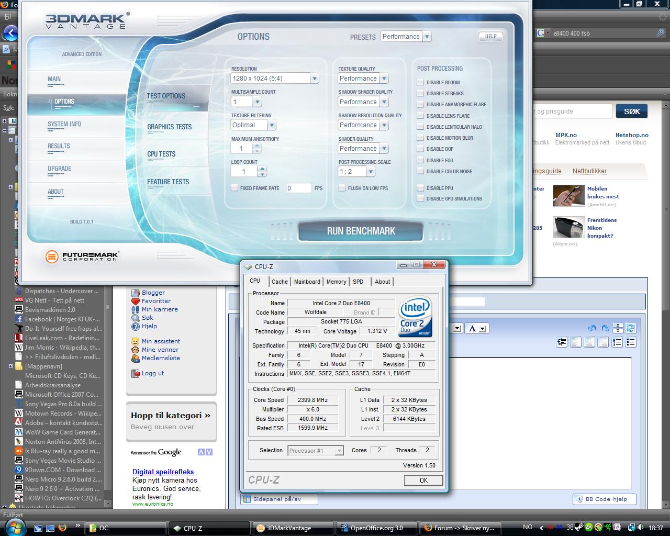The height and width of the screenshot is (536, 670).
Task: Open the font color A dropdown
Action: (x=477, y=328)
